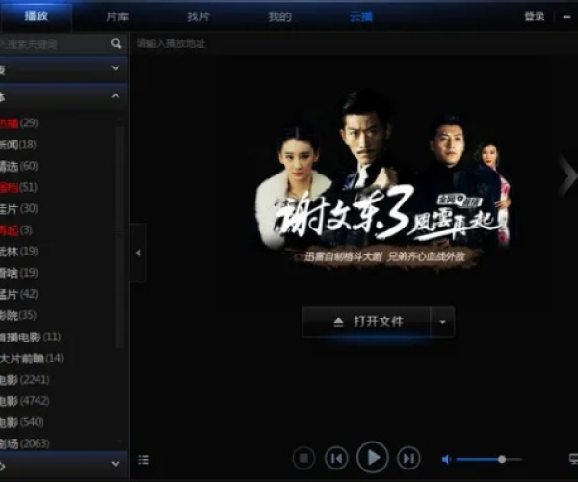
Task: Open the 大片前瞻 (14) channel
Action: 32,359
